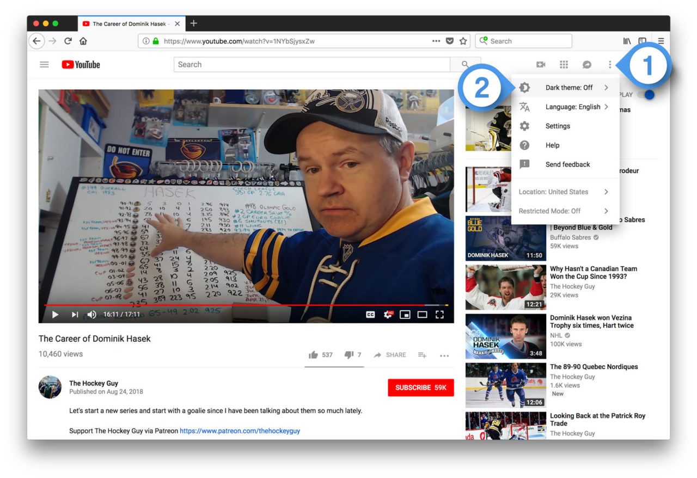Switch to theater mode
Image resolution: width=697 pixels, height=478 pixels.
pos(422,314)
